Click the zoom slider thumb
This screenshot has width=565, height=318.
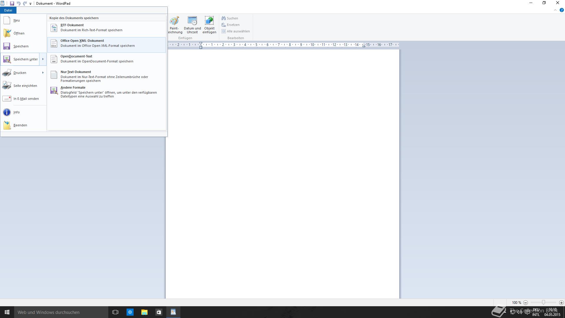(543, 303)
